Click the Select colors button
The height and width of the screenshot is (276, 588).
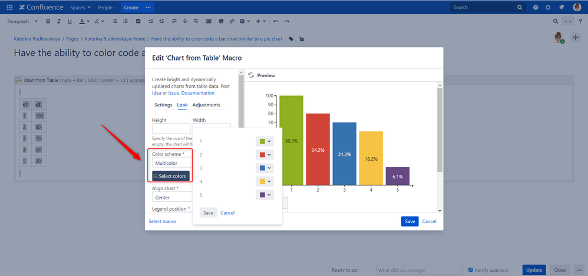[x=171, y=176]
